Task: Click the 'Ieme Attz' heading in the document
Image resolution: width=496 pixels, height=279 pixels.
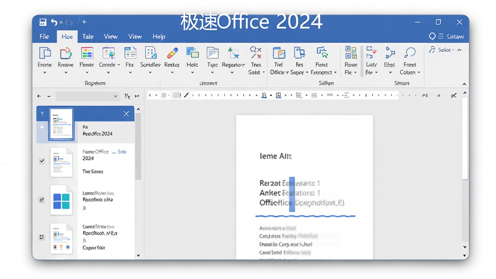Action: pos(276,156)
